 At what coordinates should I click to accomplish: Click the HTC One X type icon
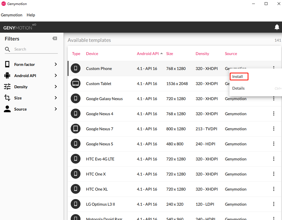(75, 174)
